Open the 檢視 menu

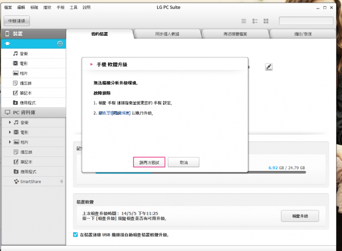(34, 7)
